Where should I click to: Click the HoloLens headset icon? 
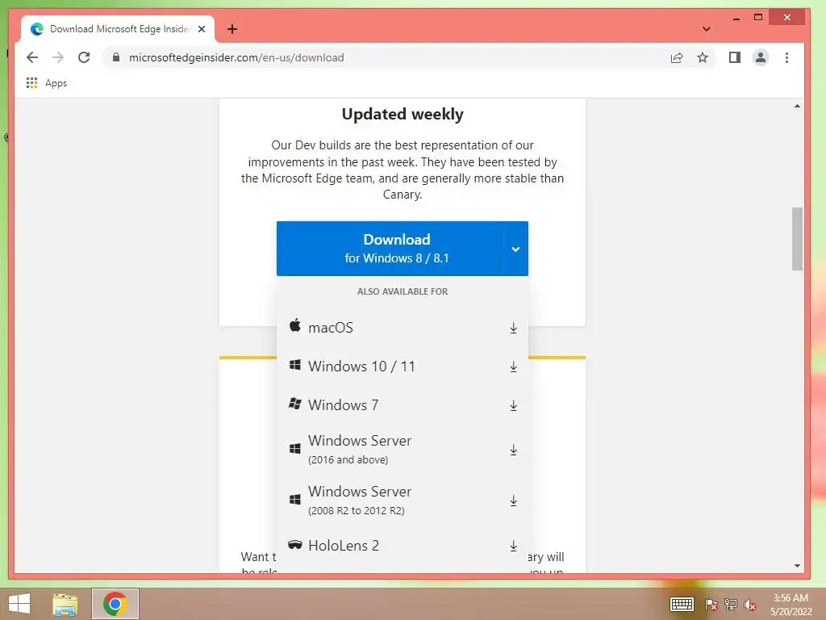pyautogui.click(x=295, y=545)
